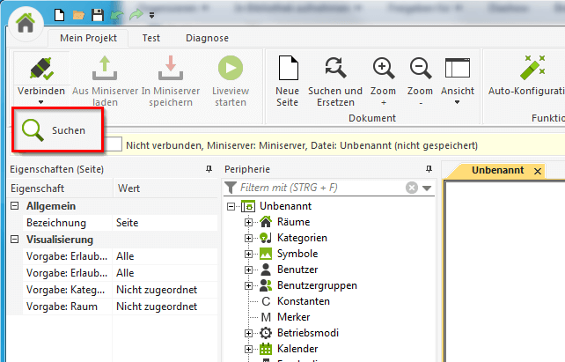
Task: Select Konstanten in the Peripherie tree
Action: point(303,301)
